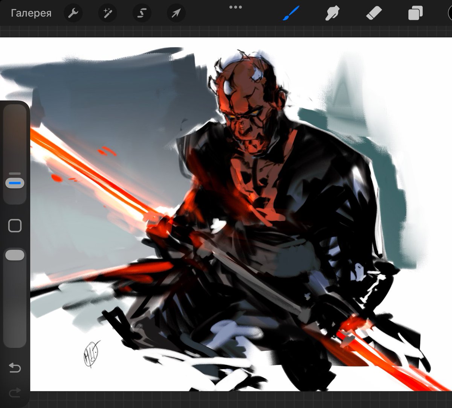Activate the Transform arrow tool

[x=176, y=14]
